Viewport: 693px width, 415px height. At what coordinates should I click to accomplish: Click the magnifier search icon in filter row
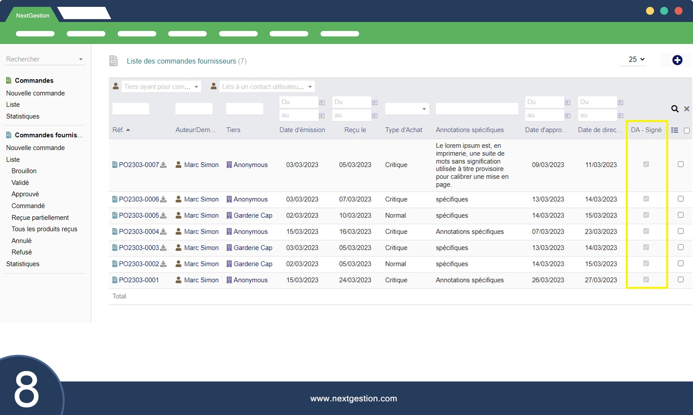pyautogui.click(x=675, y=109)
